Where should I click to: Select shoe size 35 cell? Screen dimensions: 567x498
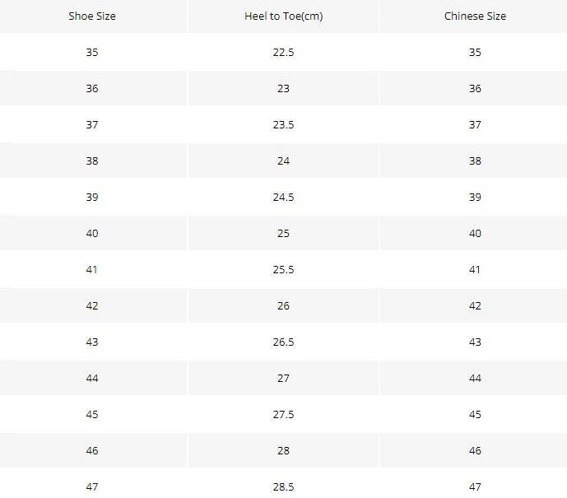[92, 52]
